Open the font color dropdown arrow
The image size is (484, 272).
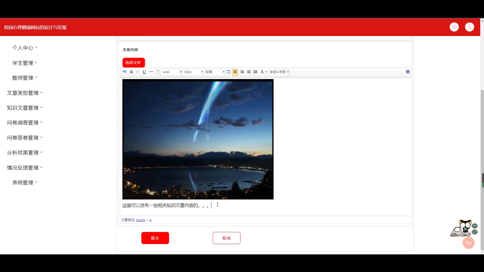pos(266,72)
